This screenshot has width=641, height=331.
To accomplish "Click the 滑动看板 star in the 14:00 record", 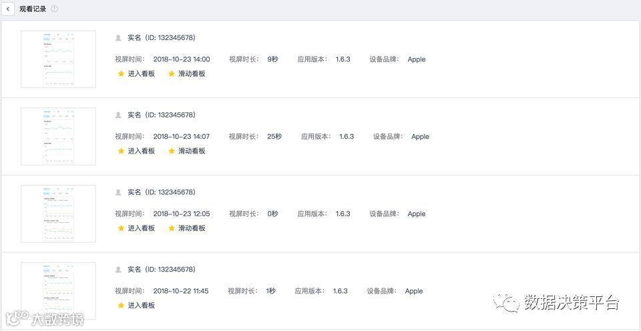I will [x=172, y=74].
